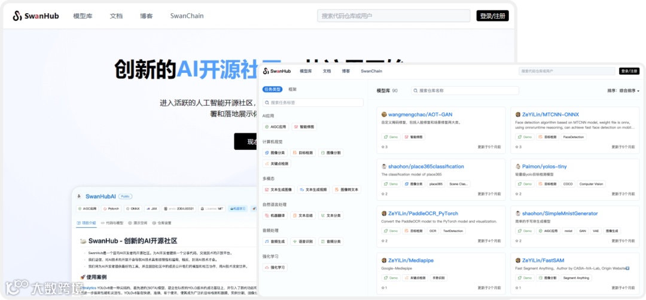Open the ZeYiLin/MTCNN-ONNX repository
646x300 pixels.
[x=550, y=114]
